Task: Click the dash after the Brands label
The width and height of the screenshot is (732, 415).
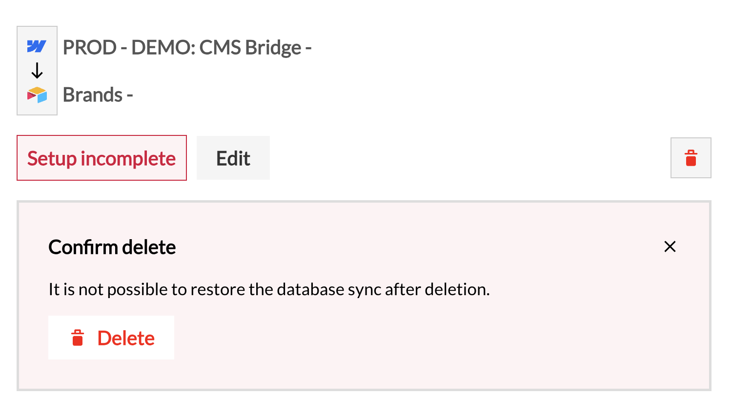Action: click(130, 95)
